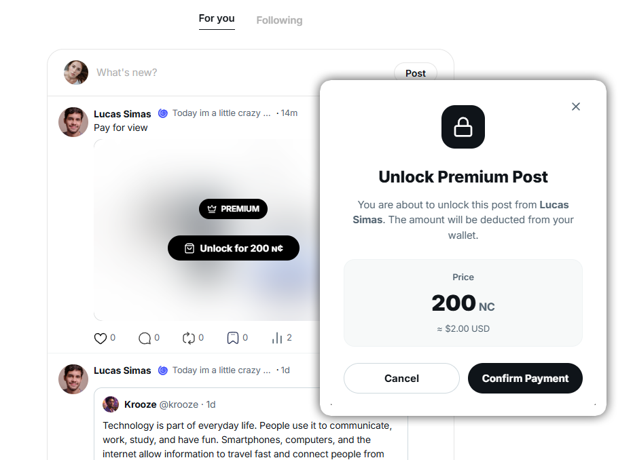633x460 pixels.
Task: Open your profile avatar in composer
Action: [x=76, y=73]
